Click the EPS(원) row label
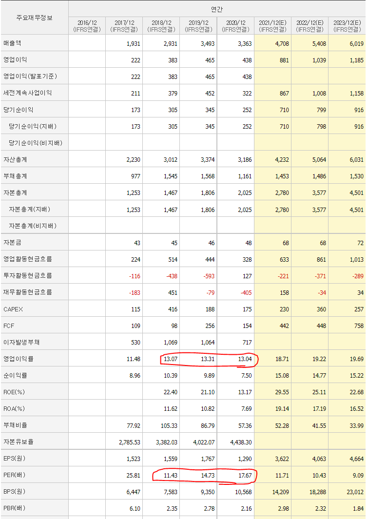 [x=15, y=459]
